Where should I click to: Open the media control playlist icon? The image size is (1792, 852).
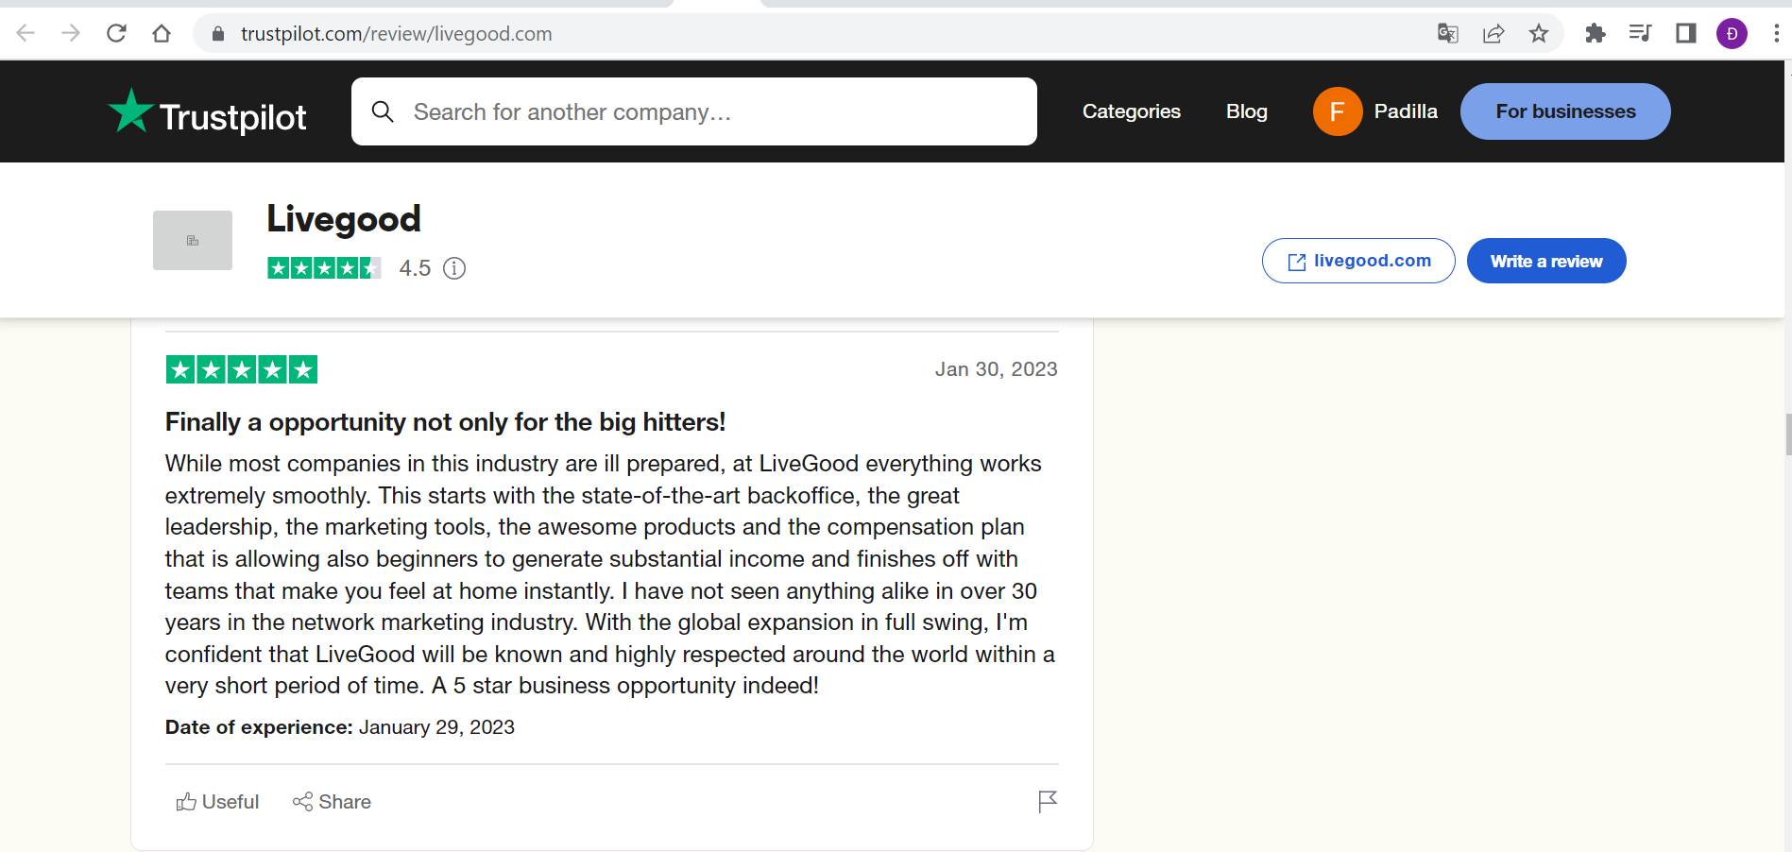click(1641, 34)
